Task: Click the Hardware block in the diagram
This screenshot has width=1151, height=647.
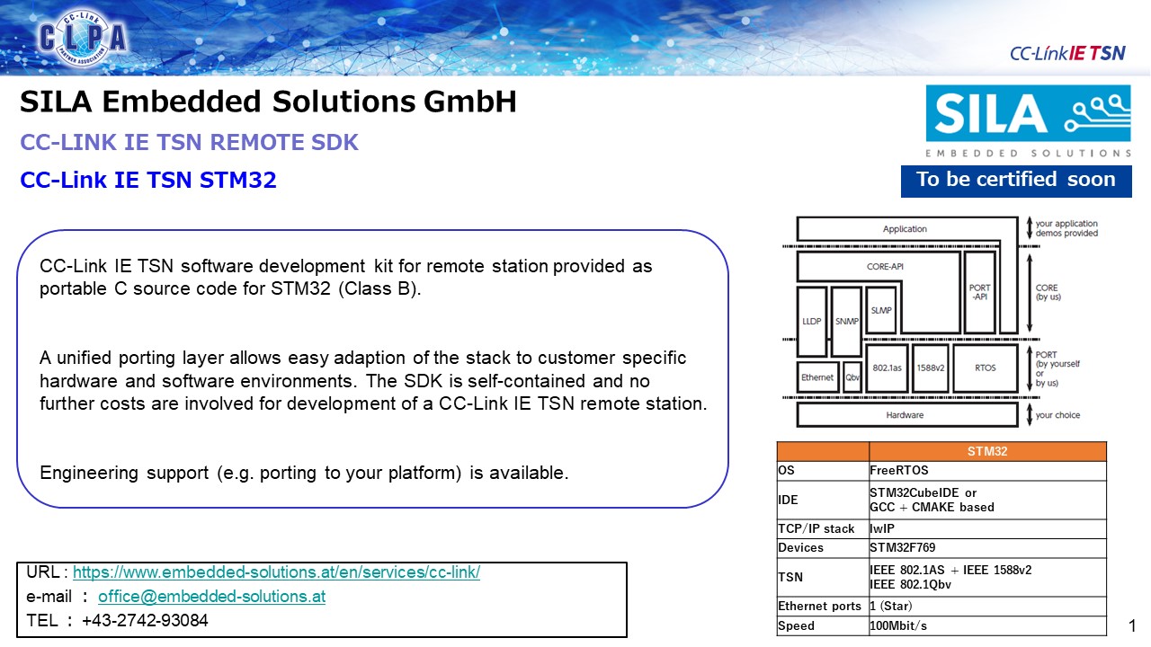Action: click(906, 415)
